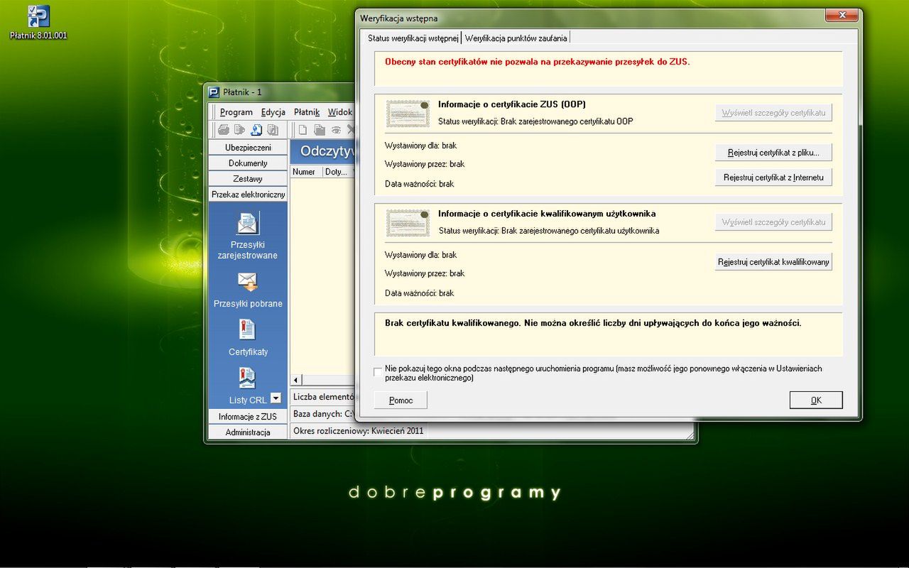Click 'Rejestruj certyfikat kwalifikowany' button
The height and width of the screenshot is (568, 909).
(773, 262)
